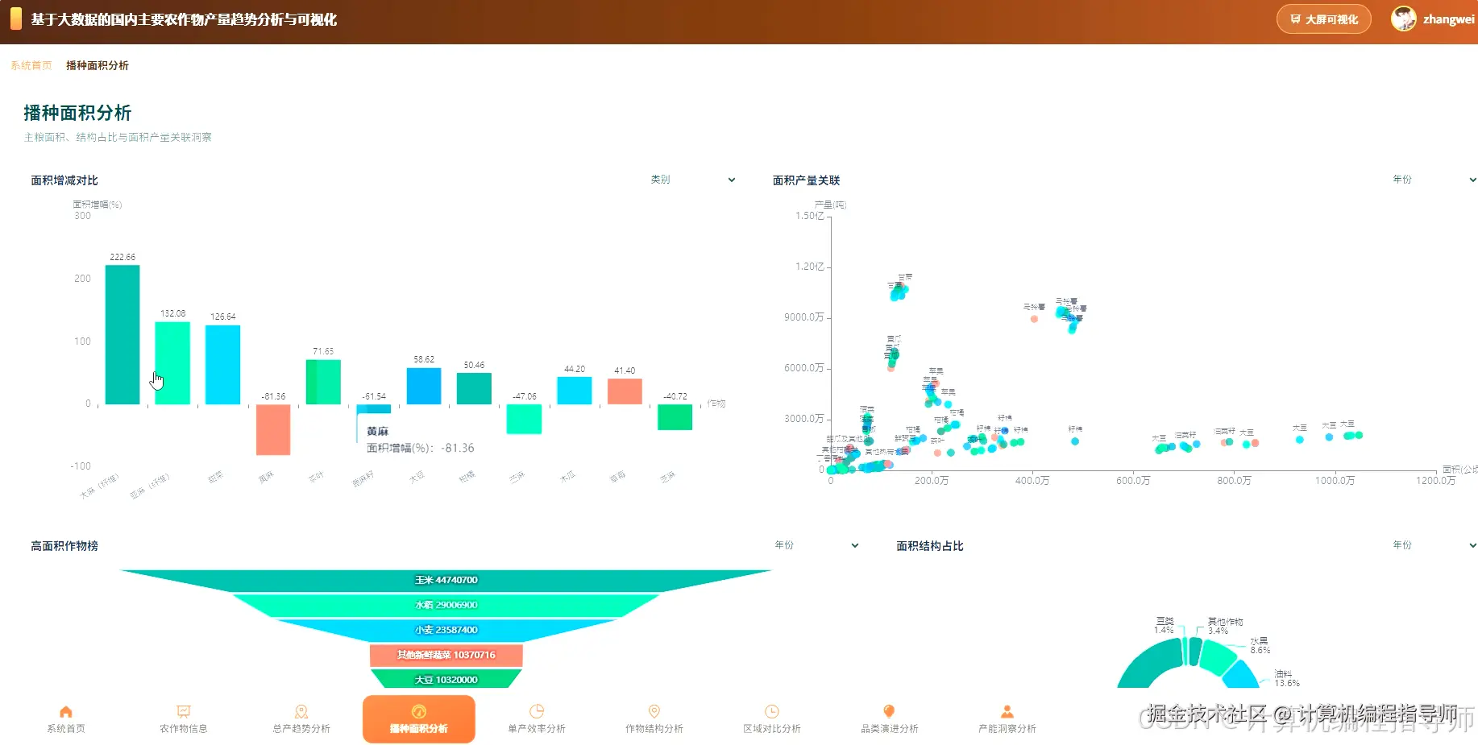1478x745 pixels.
Task: Expand the 年份 dropdown for 面积产量关联
Action: coord(1434,180)
